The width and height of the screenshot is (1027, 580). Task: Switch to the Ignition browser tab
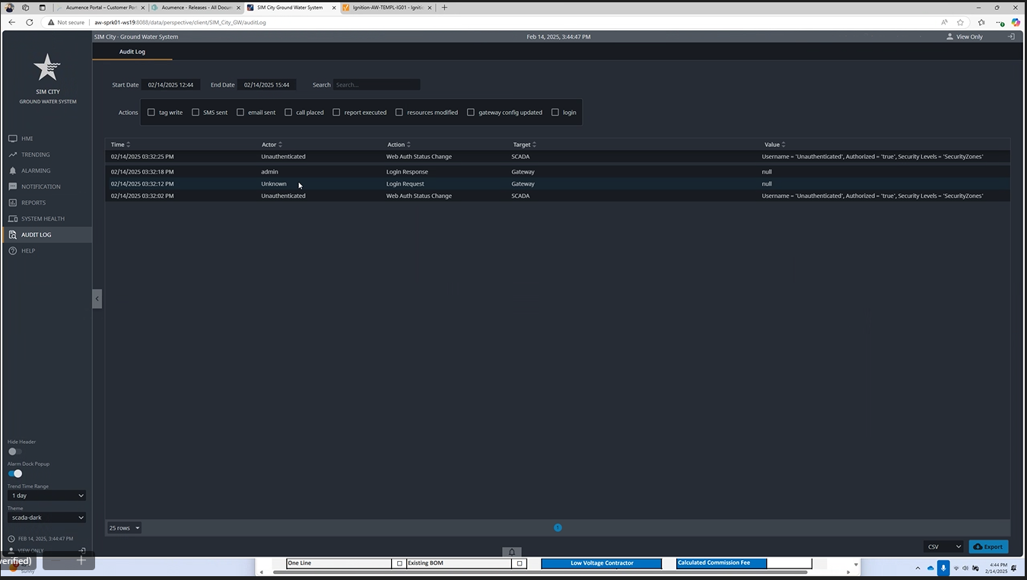point(386,8)
